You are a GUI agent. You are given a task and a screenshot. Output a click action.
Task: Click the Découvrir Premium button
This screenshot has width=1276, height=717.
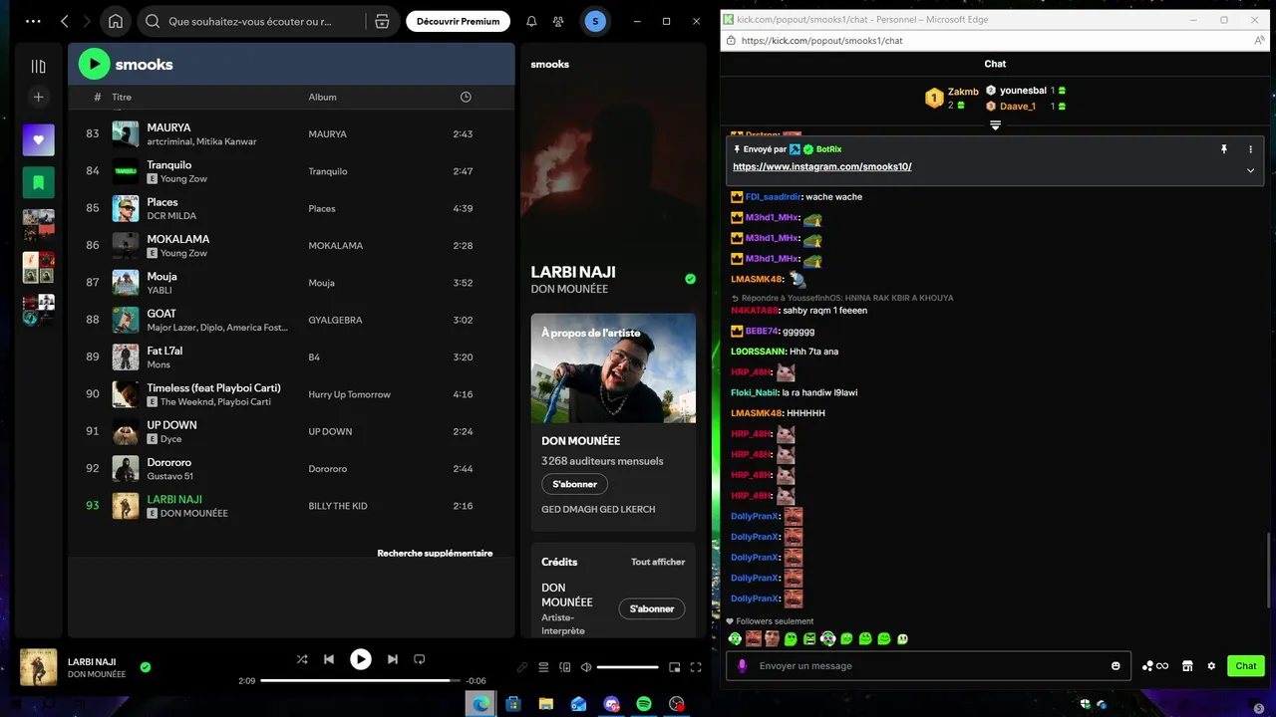point(459,21)
